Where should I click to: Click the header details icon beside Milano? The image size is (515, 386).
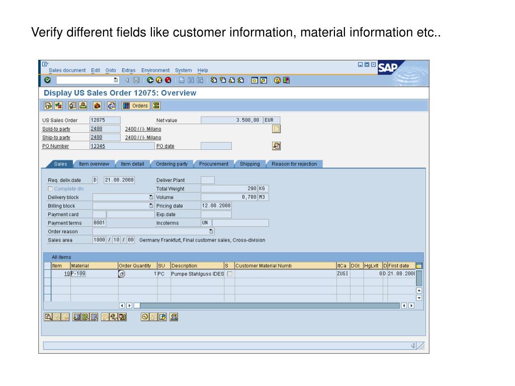tap(276, 129)
